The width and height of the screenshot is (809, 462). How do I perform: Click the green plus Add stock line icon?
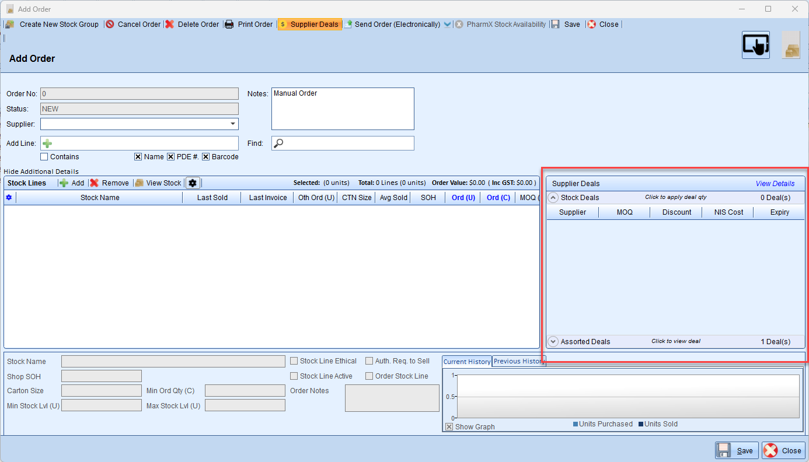click(64, 183)
